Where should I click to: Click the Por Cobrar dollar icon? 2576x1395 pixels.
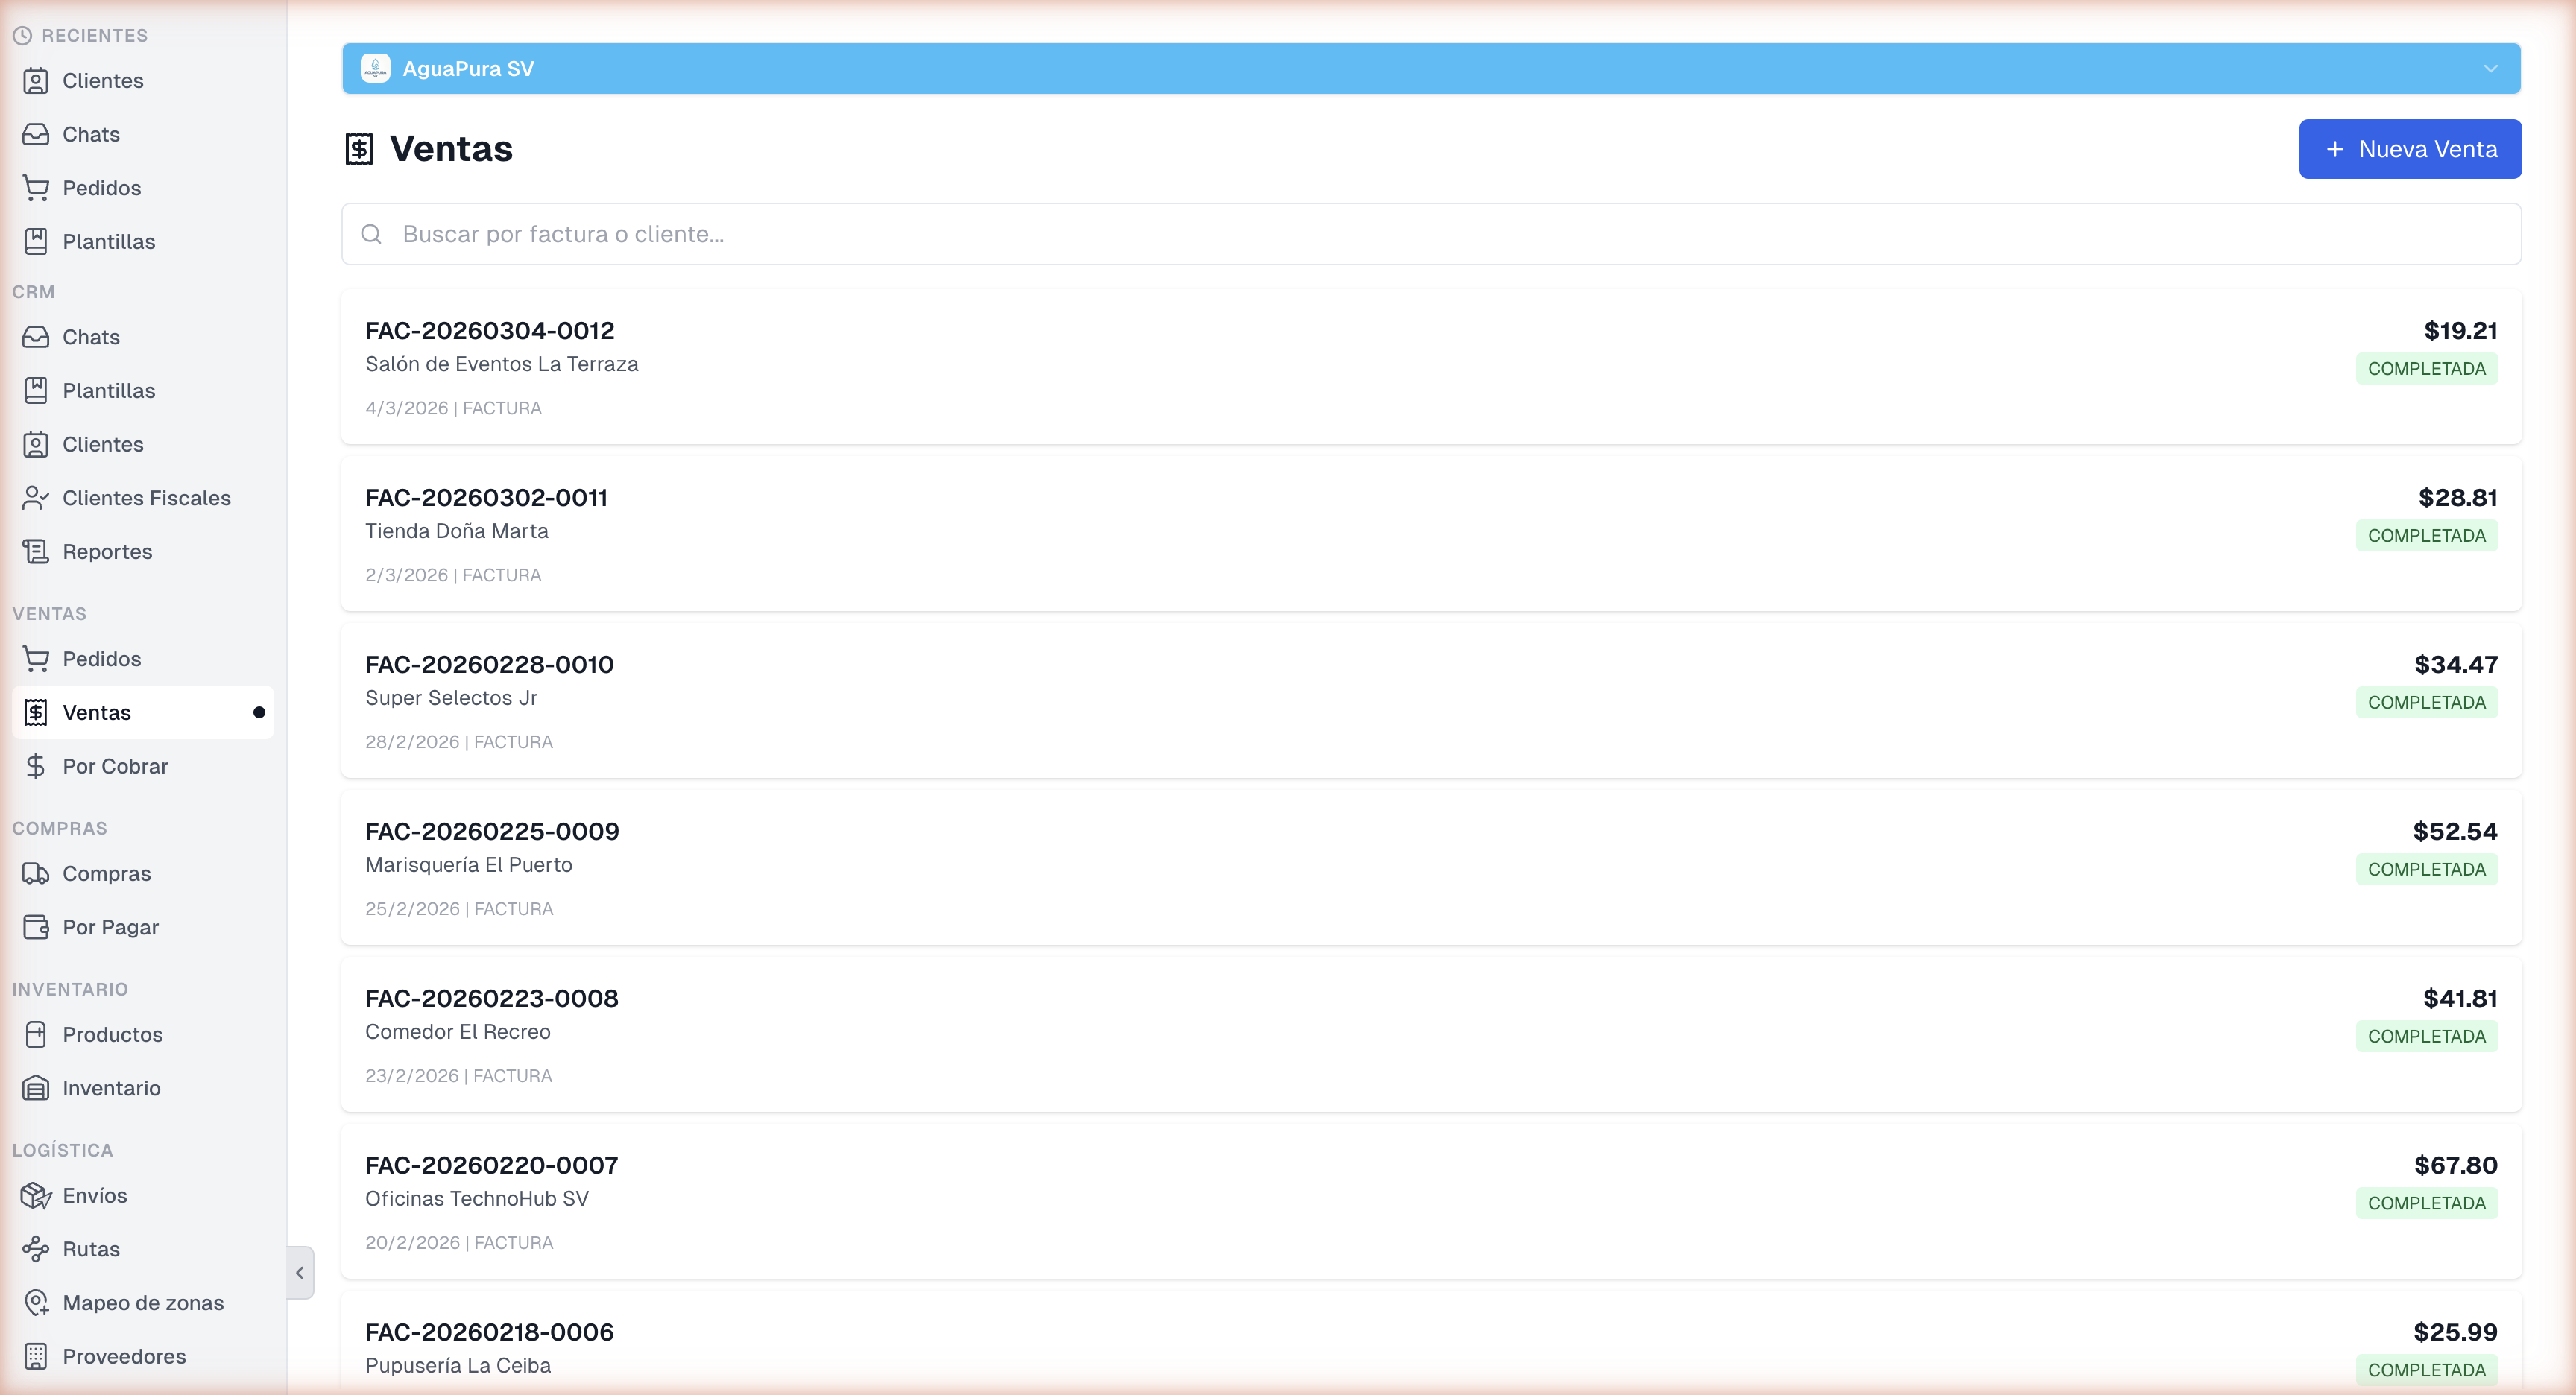click(36, 766)
